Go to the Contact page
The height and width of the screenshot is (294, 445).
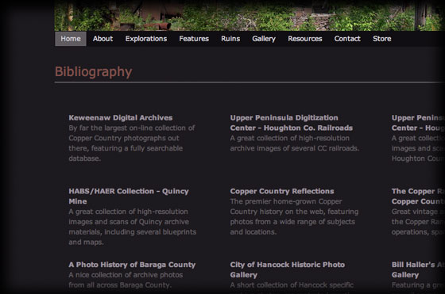(347, 39)
